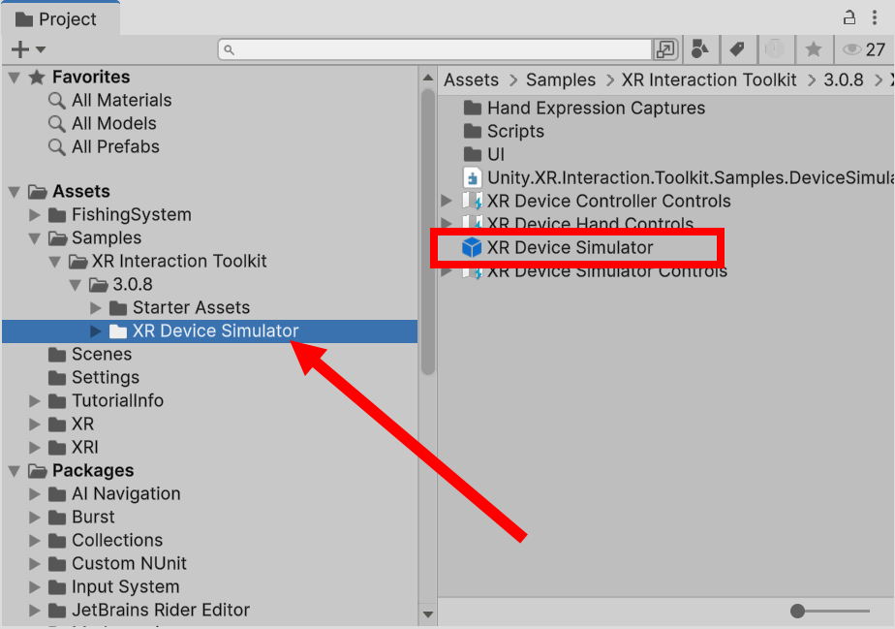The image size is (895, 629).
Task: Collapse the Assets root folder
Action: (15, 192)
